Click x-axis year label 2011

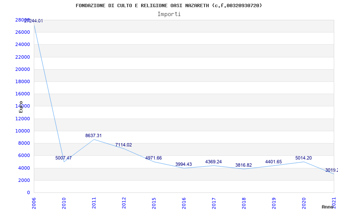(x=94, y=203)
